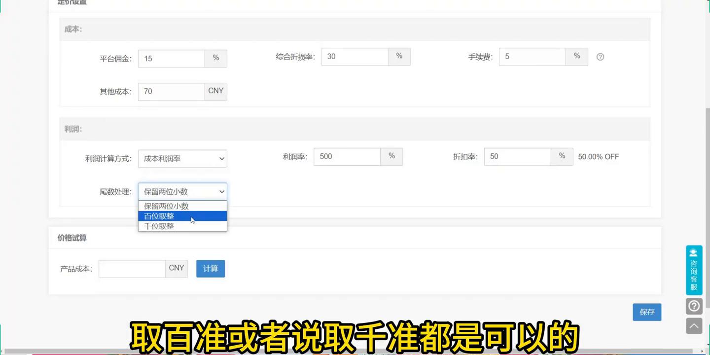Click the 平台佣金 percentage input
This screenshot has width=710, height=355.
171,58
